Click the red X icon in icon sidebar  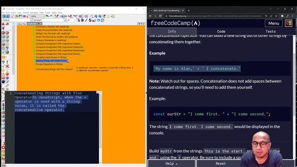click(x=7, y=66)
